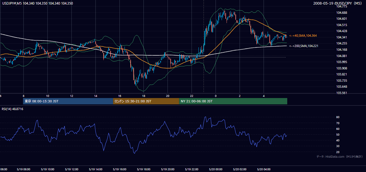Click price axis value 104.168
The width and height of the screenshot is (366, 172).
(342, 50)
